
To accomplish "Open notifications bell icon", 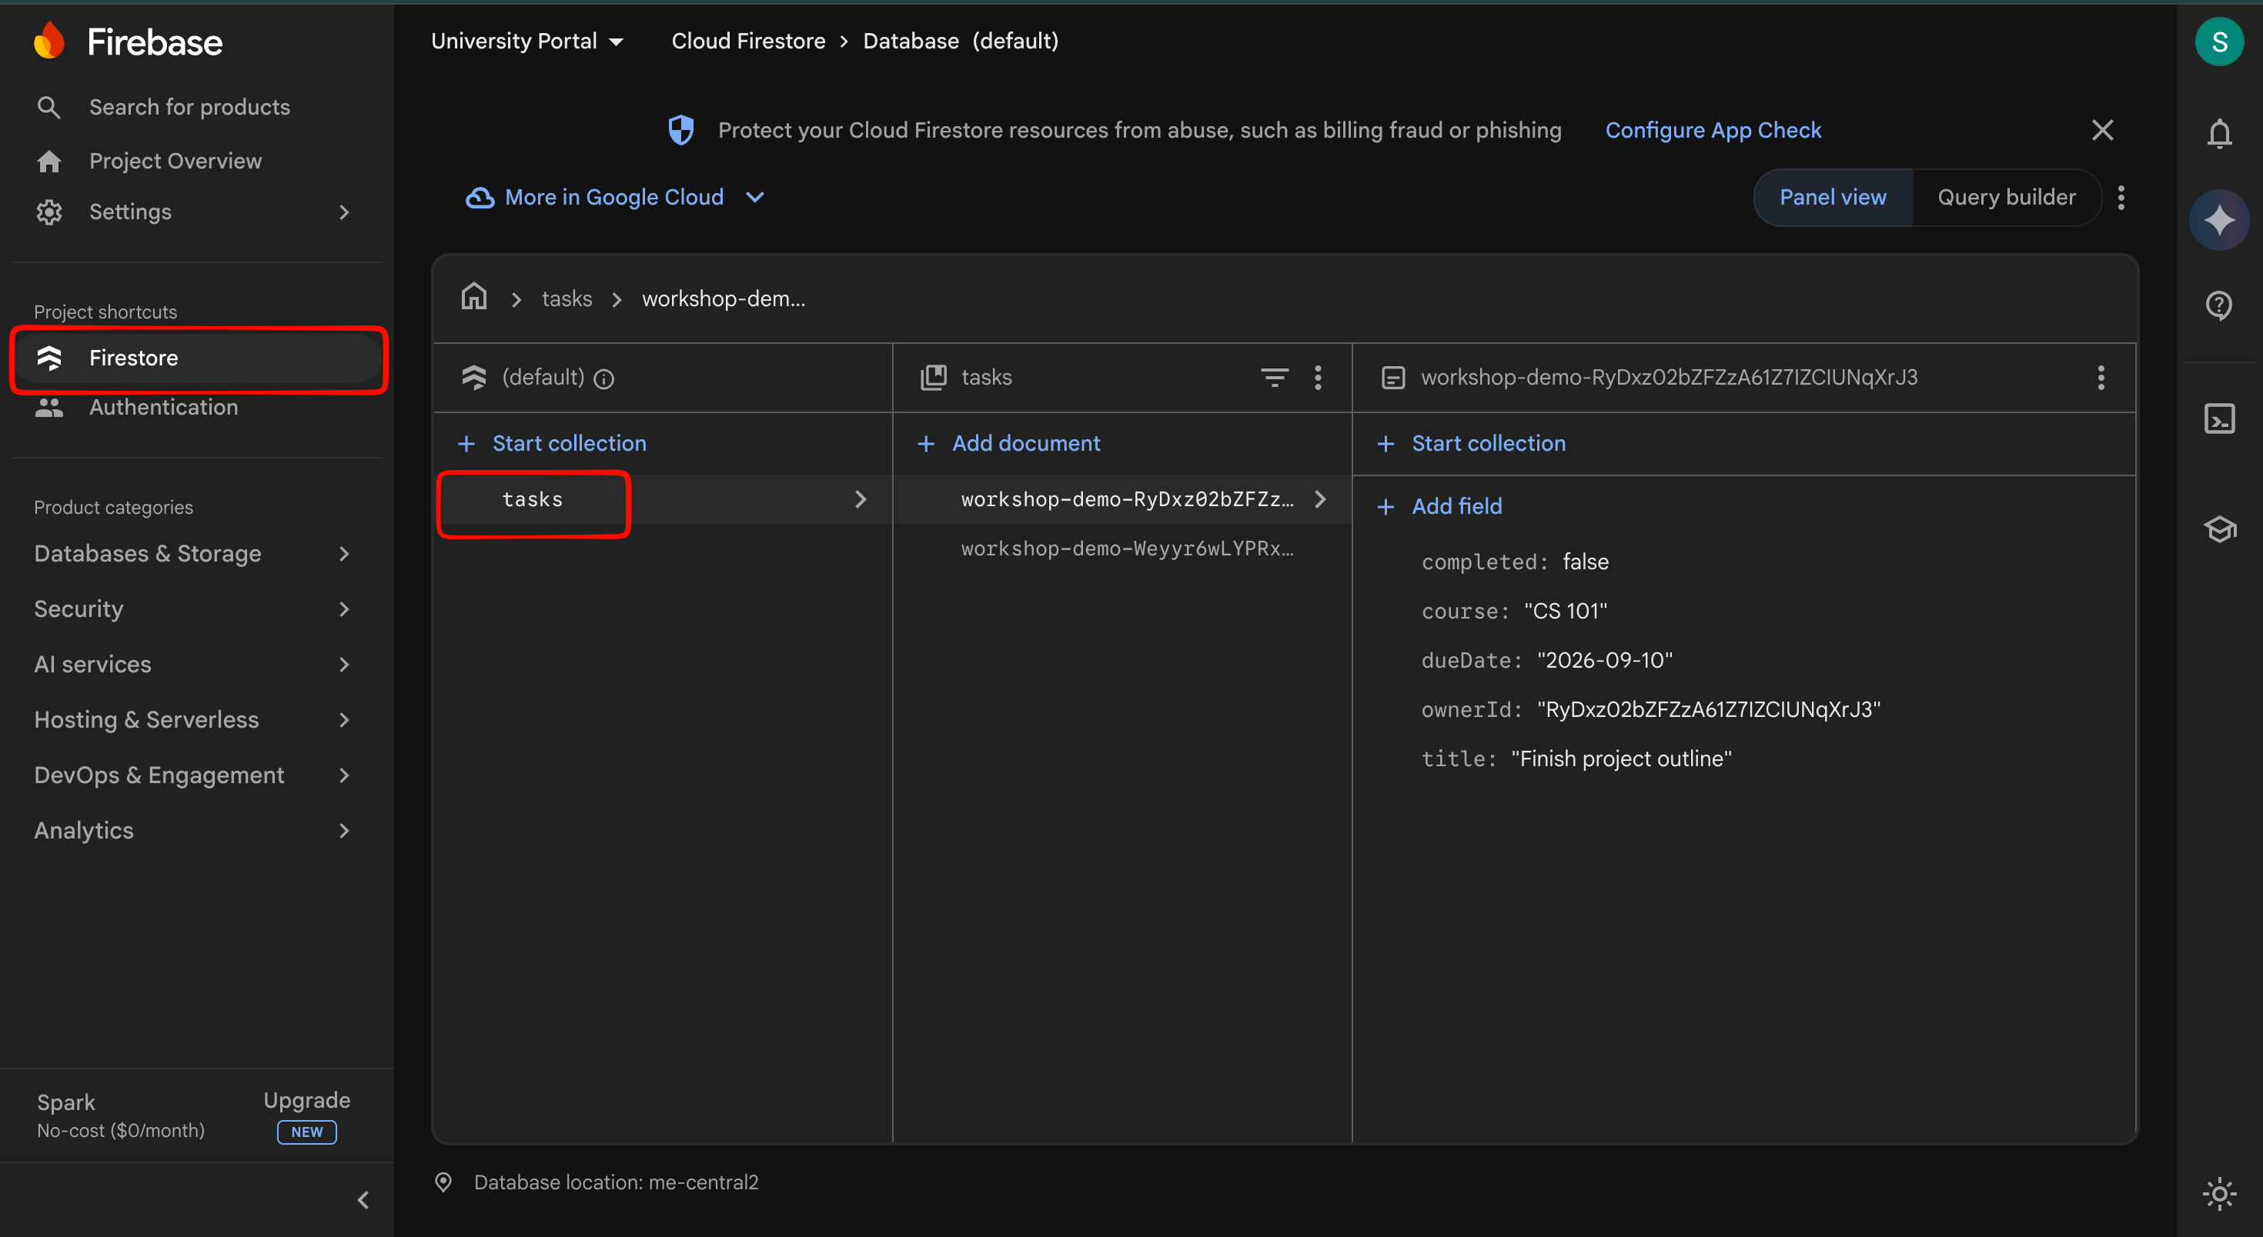I will click(x=2219, y=133).
